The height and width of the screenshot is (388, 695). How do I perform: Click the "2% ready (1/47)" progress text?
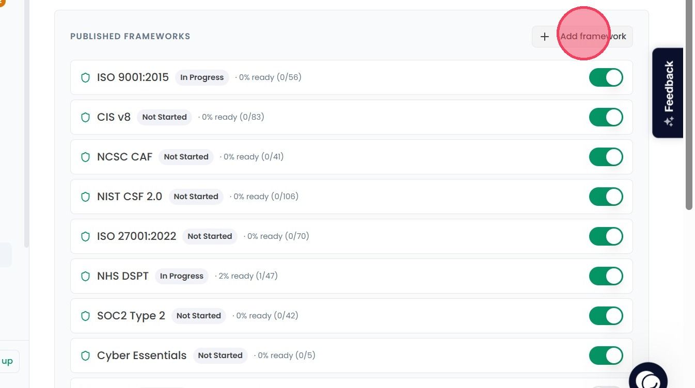(248, 276)
